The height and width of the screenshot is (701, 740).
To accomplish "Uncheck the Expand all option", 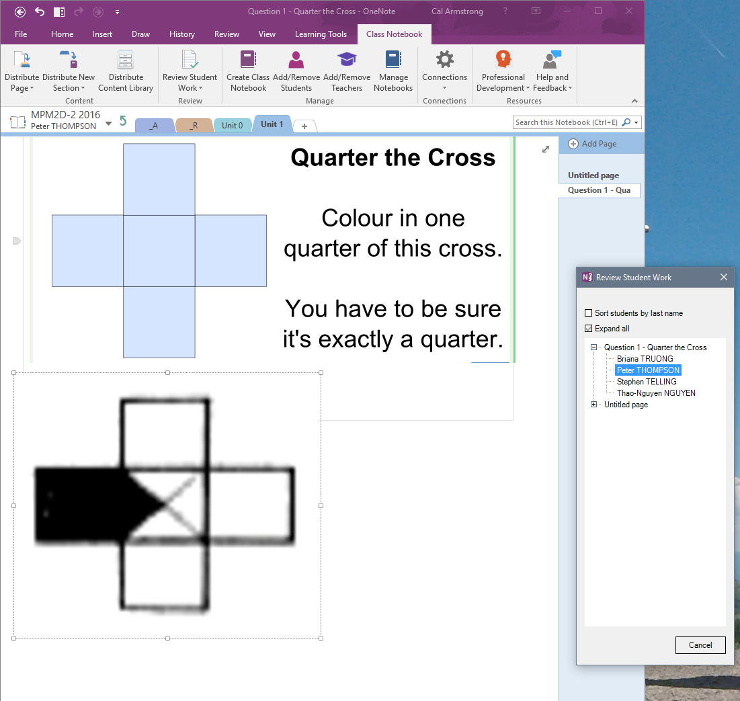I will point(589,329).
